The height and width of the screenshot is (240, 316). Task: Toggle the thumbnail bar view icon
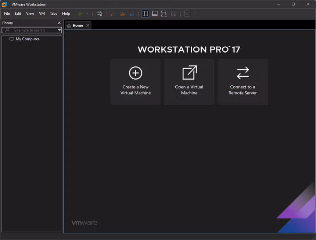[155, 14]
